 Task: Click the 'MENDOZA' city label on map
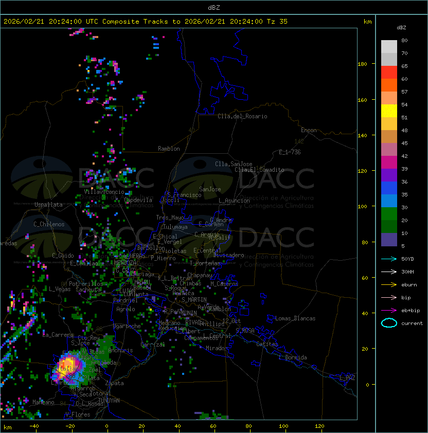(x=125, y=262)
